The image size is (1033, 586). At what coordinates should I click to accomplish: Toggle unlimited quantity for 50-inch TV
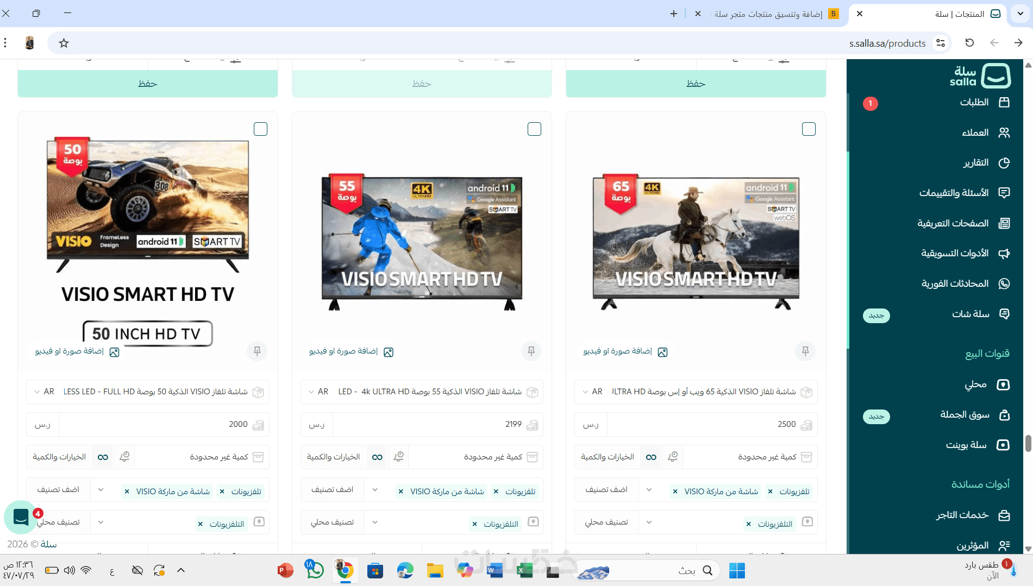[x=103, y=457]
